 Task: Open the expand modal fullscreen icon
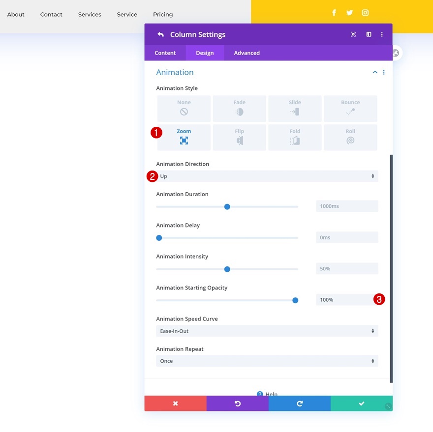click(353, 34)
